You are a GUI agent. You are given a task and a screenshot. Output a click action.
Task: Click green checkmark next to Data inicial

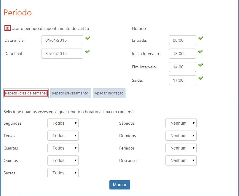(x=87, y=38)
